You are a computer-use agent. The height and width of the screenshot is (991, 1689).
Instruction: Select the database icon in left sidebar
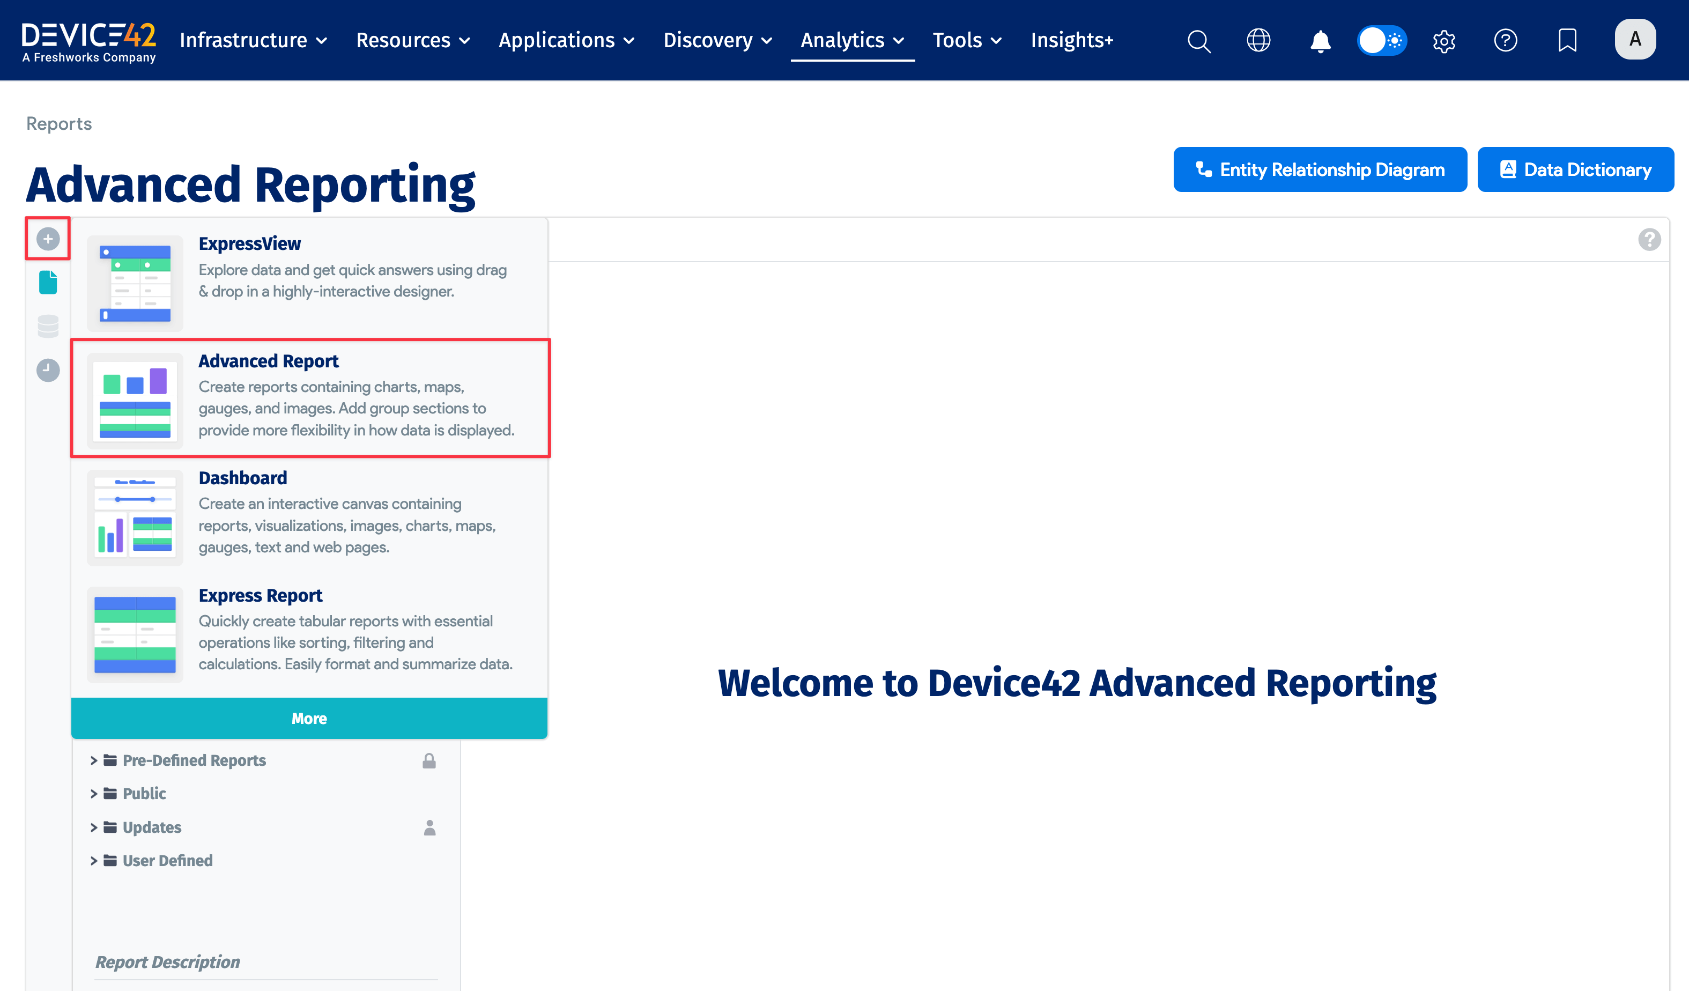47,327
